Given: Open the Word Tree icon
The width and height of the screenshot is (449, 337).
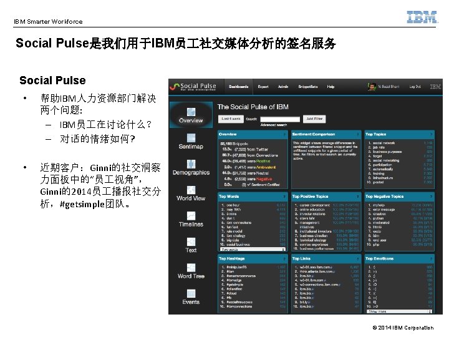Looking at the screenshot, I should tap(191, 268).
